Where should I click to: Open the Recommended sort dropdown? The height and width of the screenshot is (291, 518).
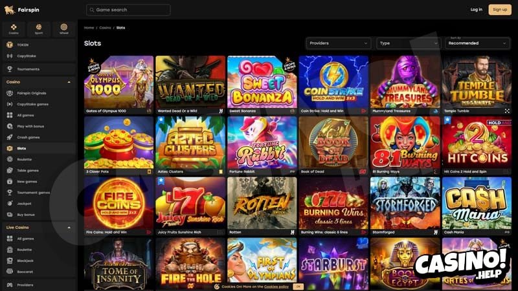pos(477,43)
